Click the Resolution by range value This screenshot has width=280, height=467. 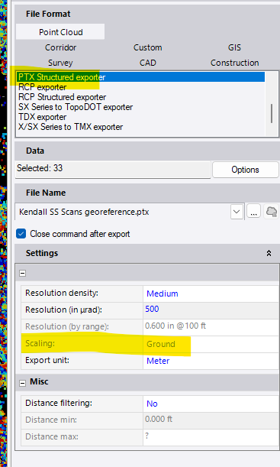click(x=211, y=326)
